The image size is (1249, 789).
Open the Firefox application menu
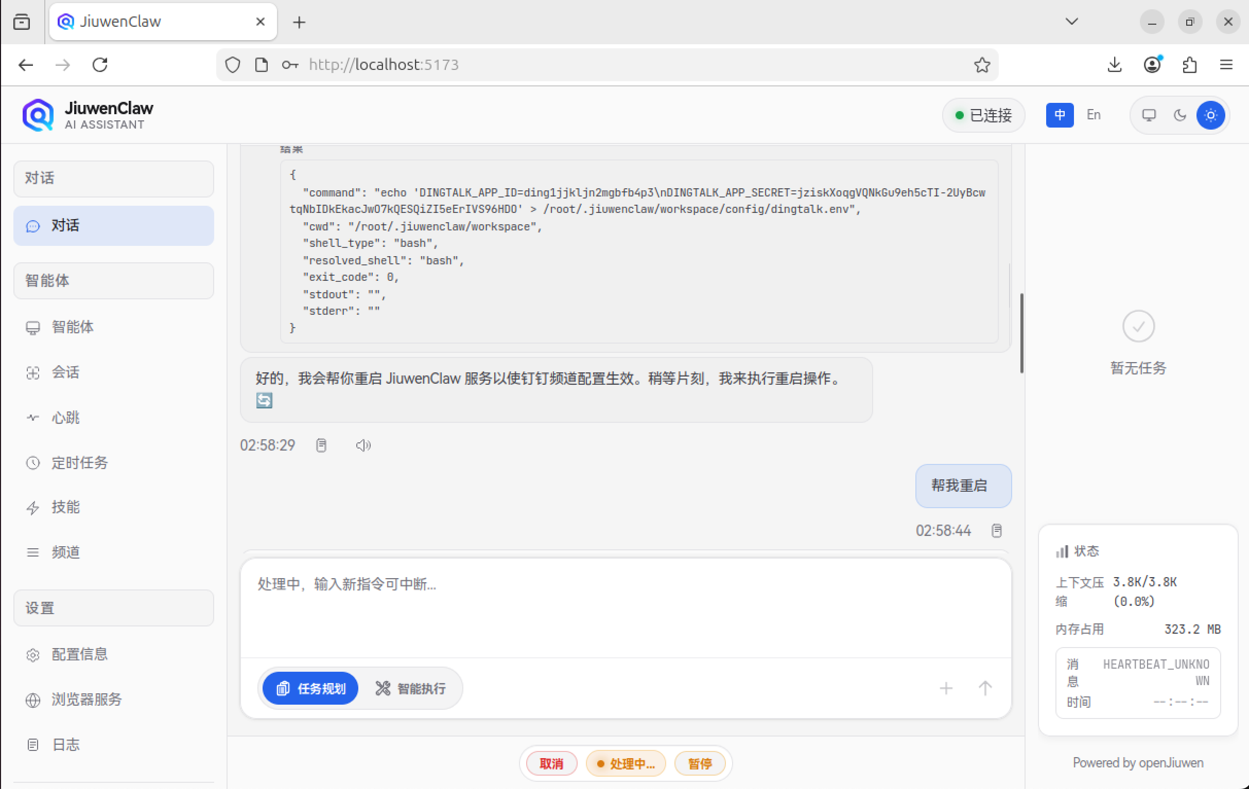point(1226,64)
